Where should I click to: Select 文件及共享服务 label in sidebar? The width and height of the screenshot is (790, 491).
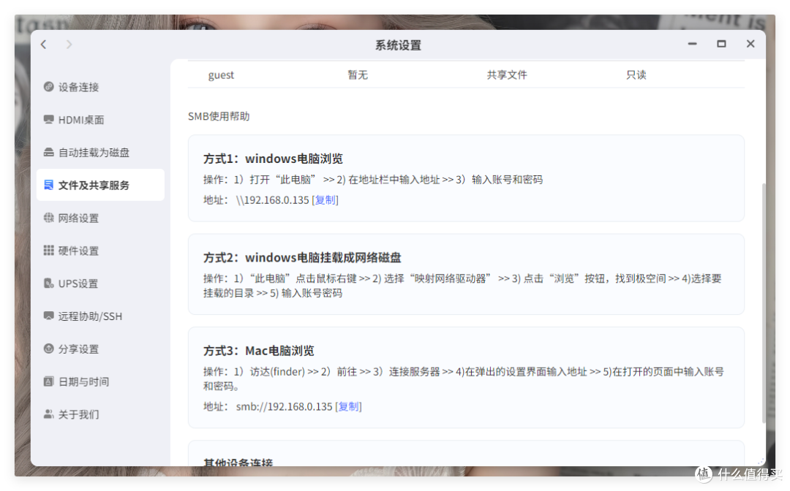(94, 185)
